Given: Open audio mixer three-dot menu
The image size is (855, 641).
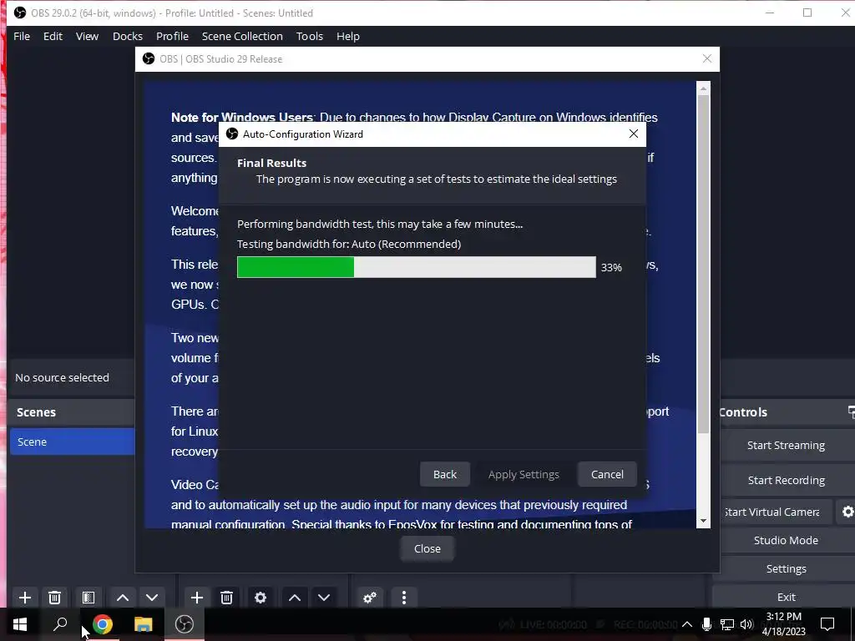Looking at the screenshot, I should pos(404,598).
